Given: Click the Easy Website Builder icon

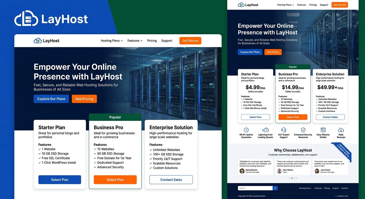Looking at the screenshot, I should pyautogui.click(x=323, y=130).
